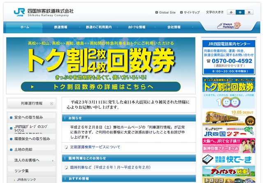Click the arrow icon on 列車運行情報
Viewport: 263px width, 183px height.
tap(52, 104)
